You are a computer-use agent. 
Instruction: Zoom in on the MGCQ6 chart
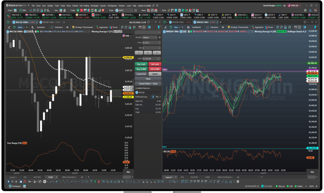click(x=122, y=27)
